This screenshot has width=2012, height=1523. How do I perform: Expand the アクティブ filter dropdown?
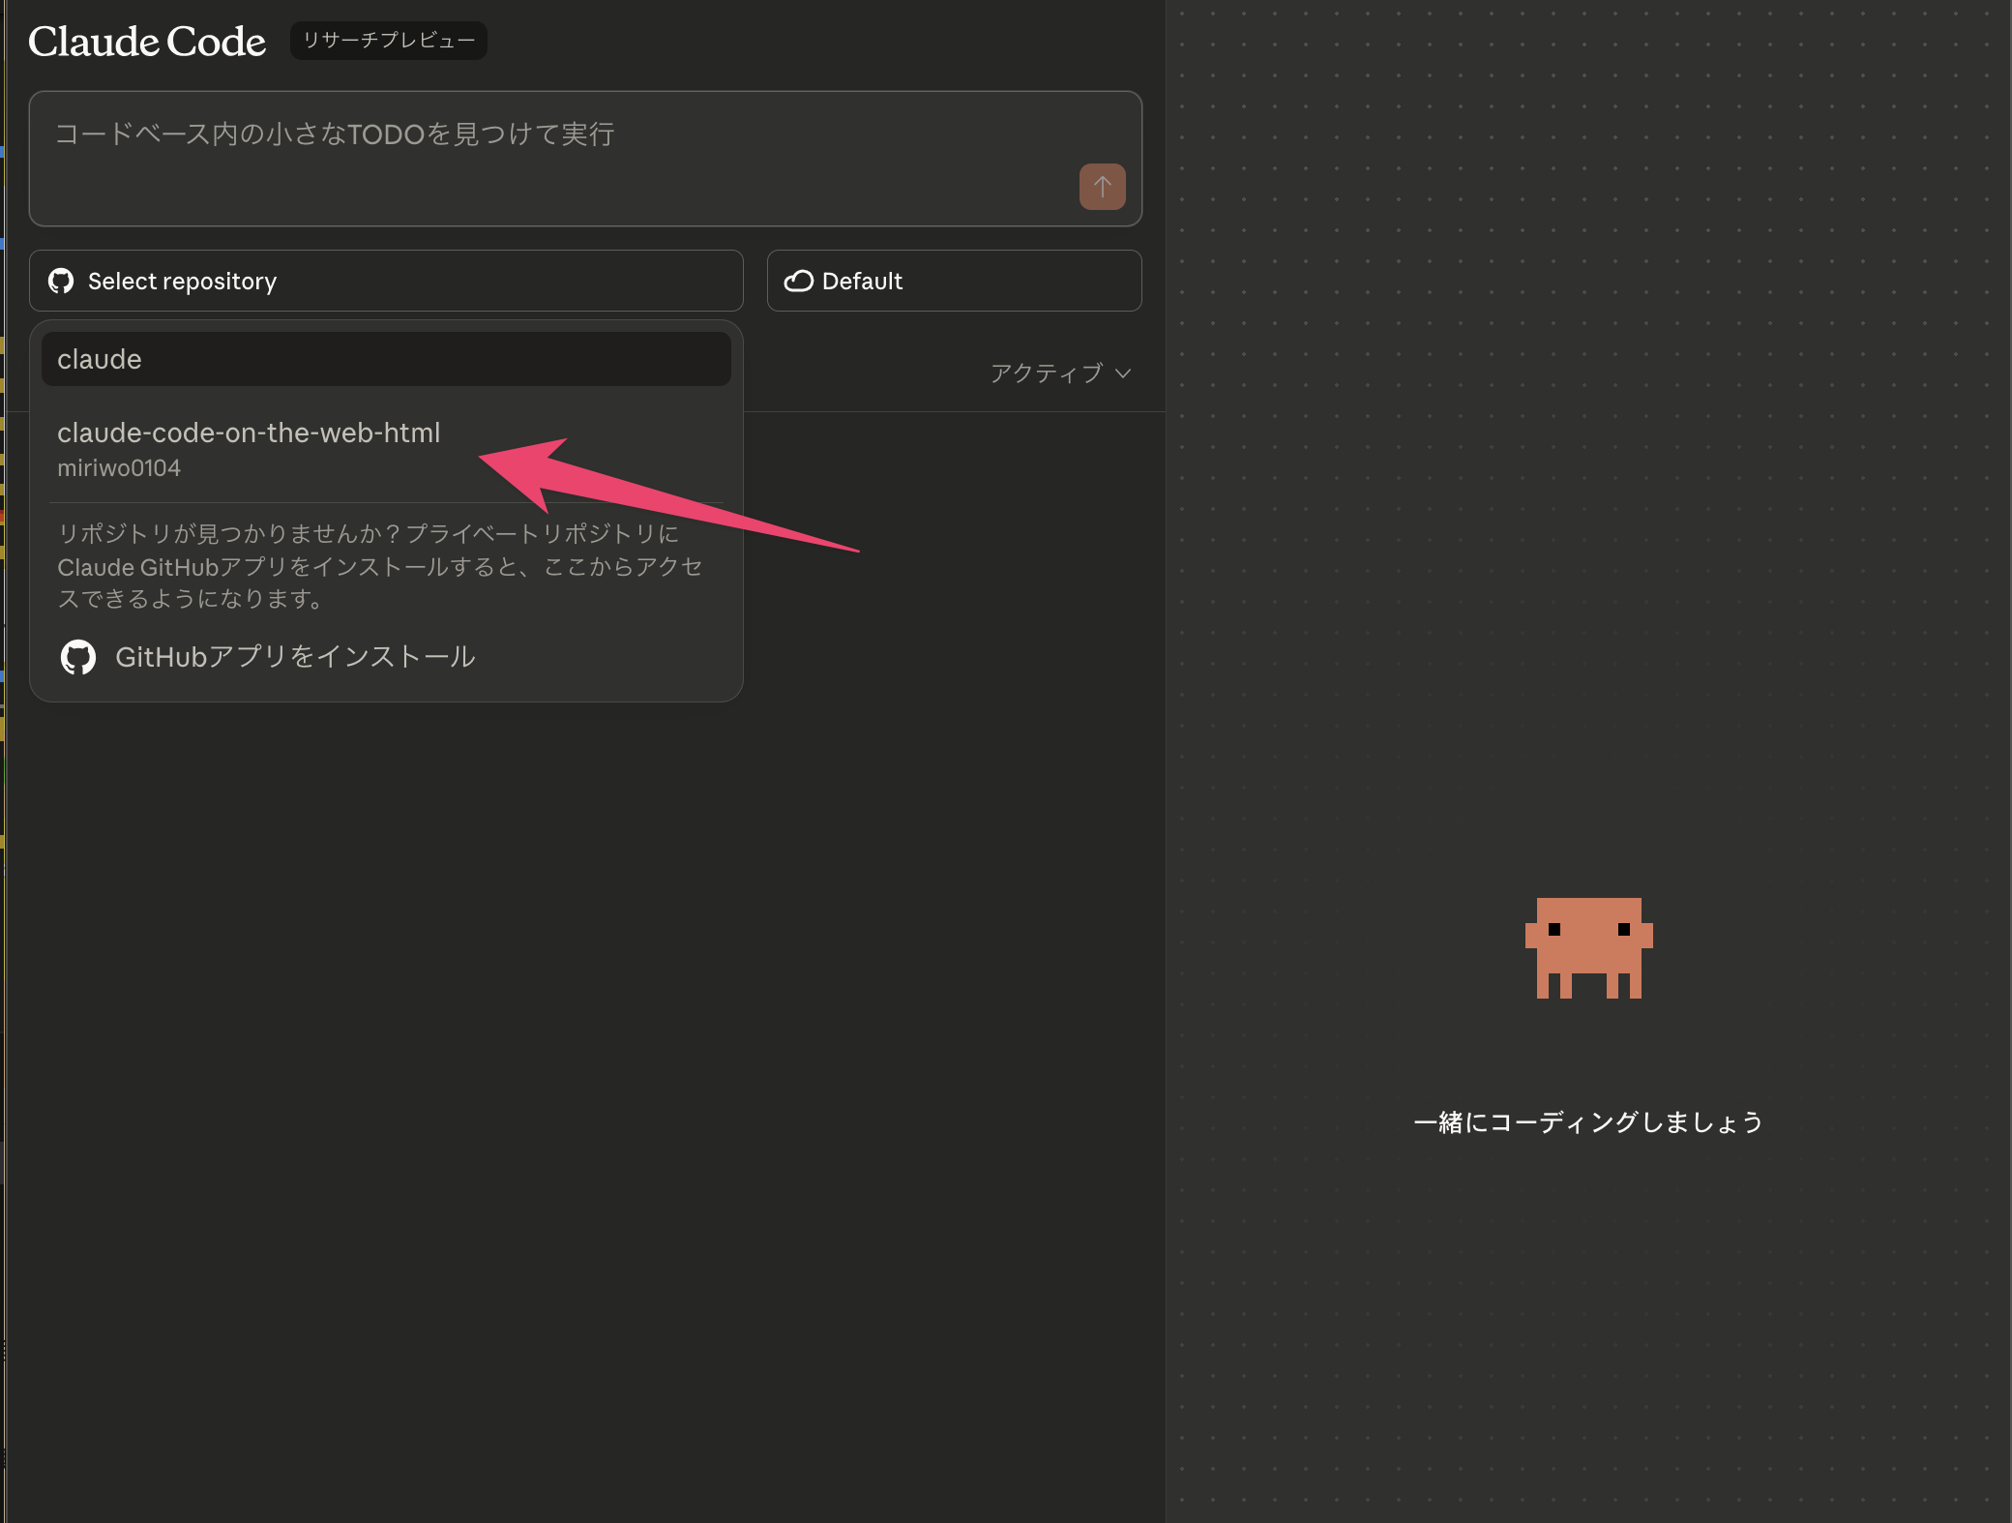pos(1049,373)
